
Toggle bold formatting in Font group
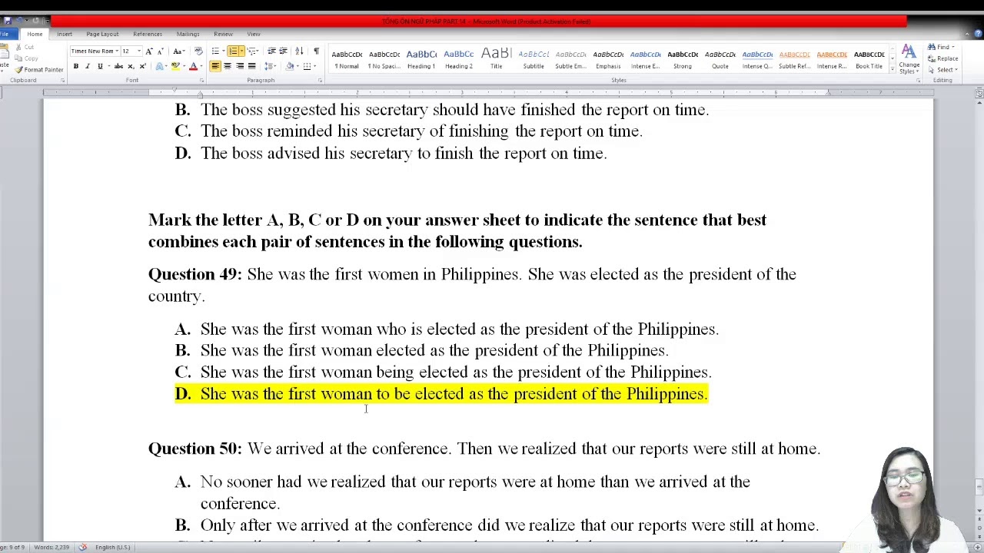[x=75, y=66]
